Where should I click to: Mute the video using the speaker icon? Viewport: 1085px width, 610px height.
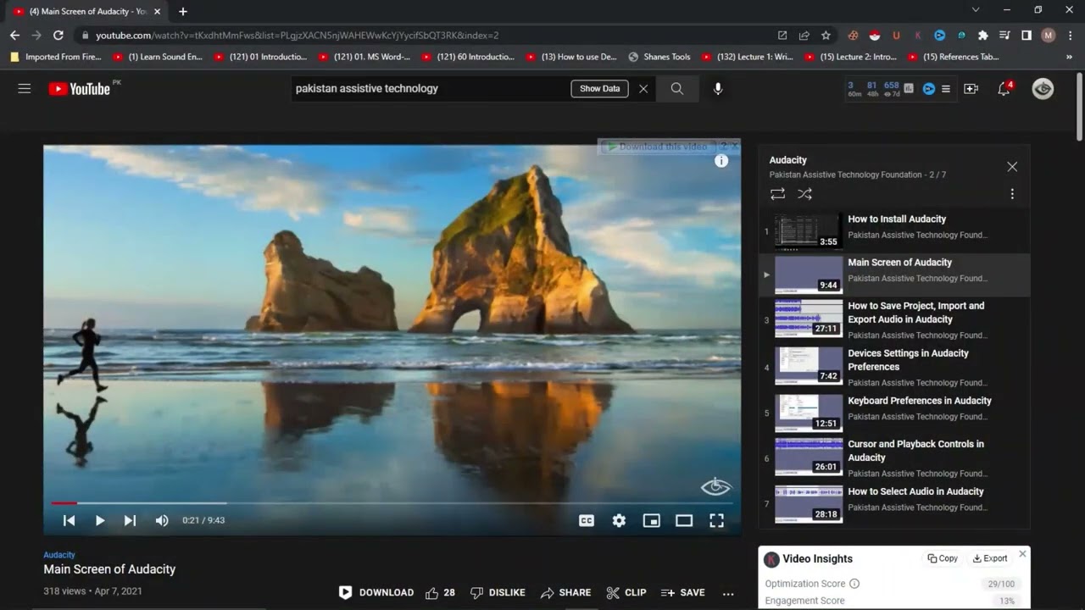point(161,520)
